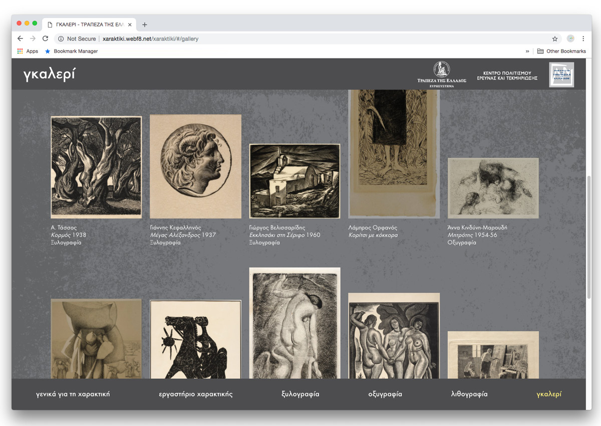Open the three nude women print thumbnail
The height and width of the screenshot is (426, 601).
(x=394, y=336)
